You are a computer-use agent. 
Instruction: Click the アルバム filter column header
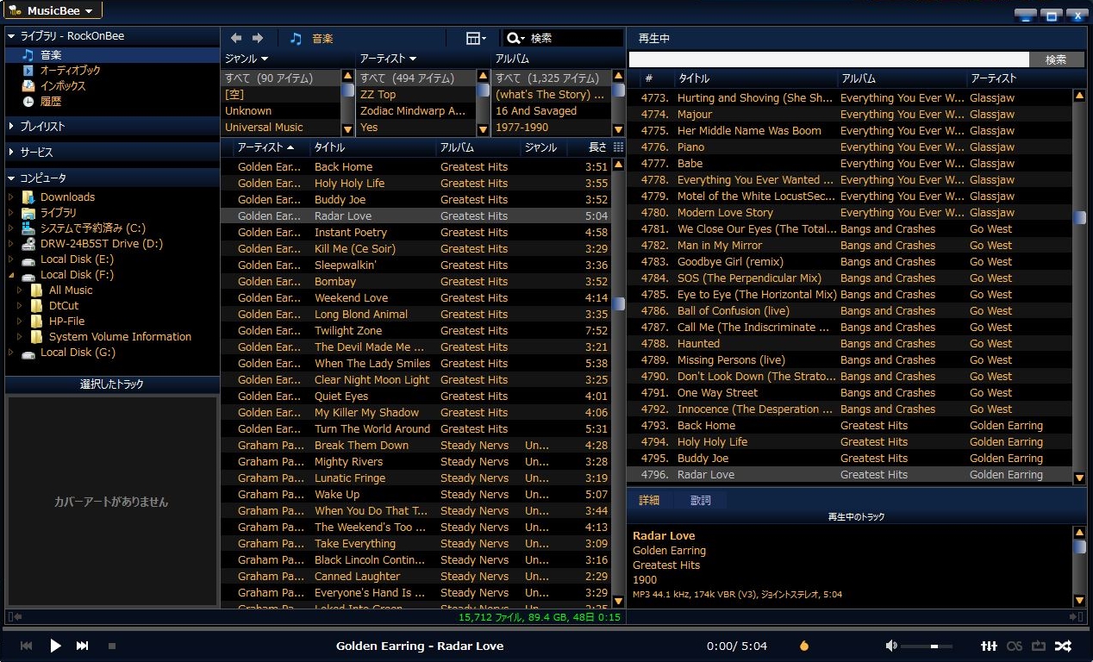(512, 59)
